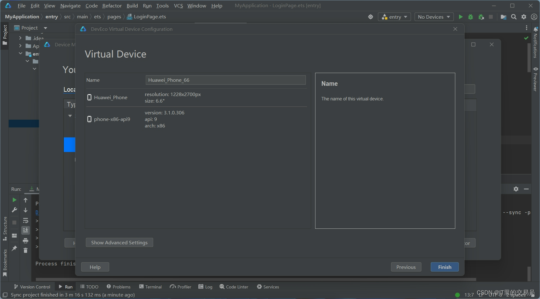Open TODO tool tab
The width and height of the screenshot is (540, 299).
click(89, 287)
